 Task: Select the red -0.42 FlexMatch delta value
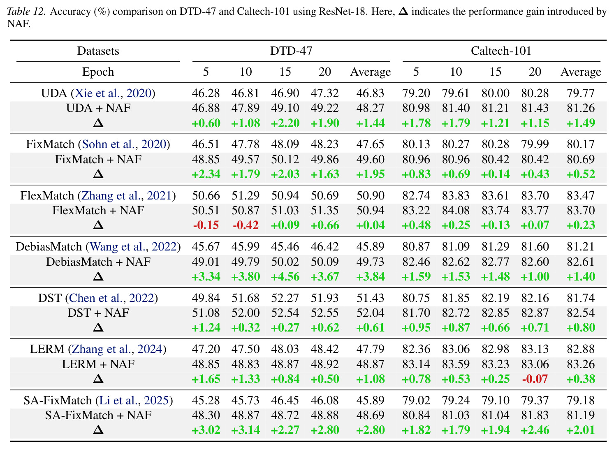(246, 225)
